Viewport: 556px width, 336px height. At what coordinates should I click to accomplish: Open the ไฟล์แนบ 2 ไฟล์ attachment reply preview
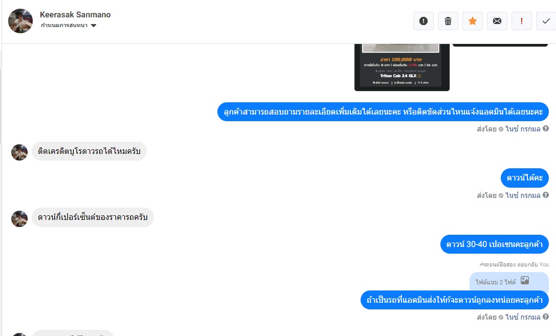pos(509,282)
